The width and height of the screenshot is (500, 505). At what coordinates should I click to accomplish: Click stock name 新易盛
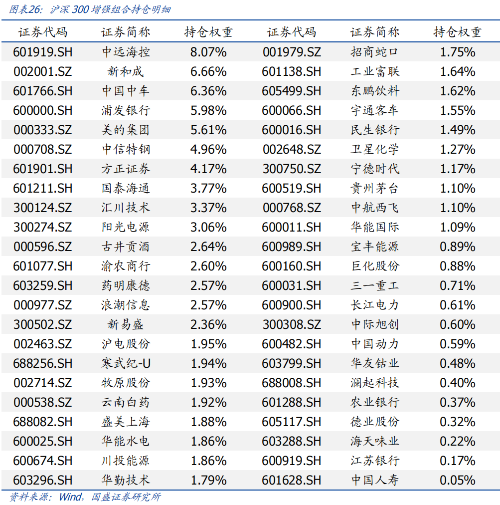126,324
